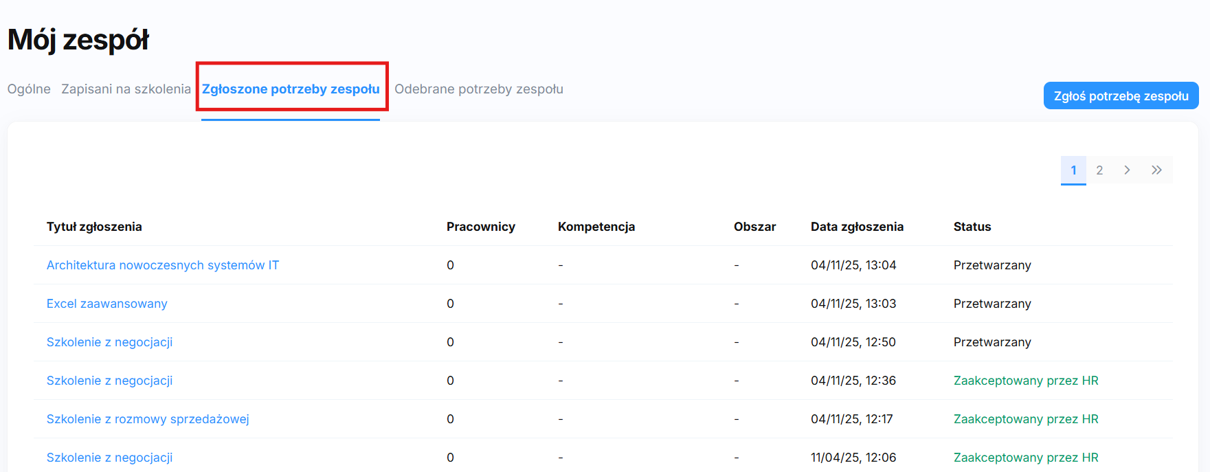Select the Zgłoszone potrzeby zespołu tab

291,89
